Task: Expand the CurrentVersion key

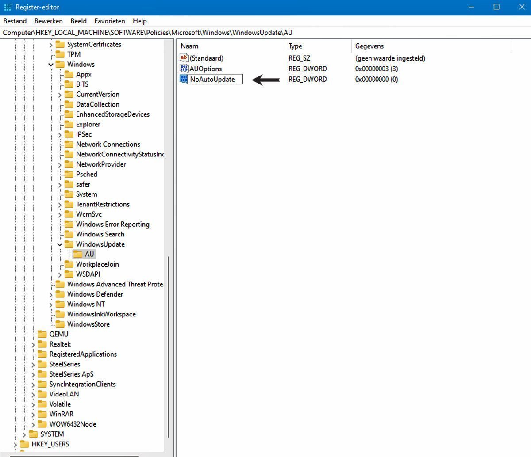Action: [x=60, y=95]
